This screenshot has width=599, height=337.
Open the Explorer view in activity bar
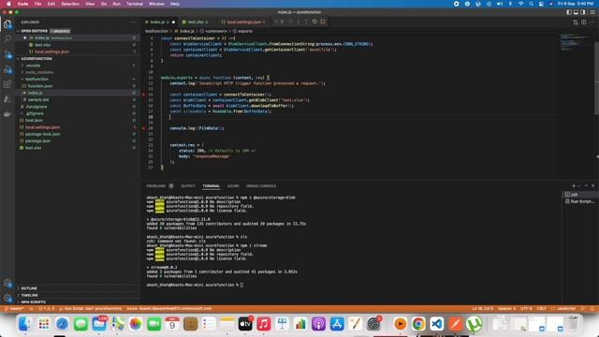[x=7, y=24]
